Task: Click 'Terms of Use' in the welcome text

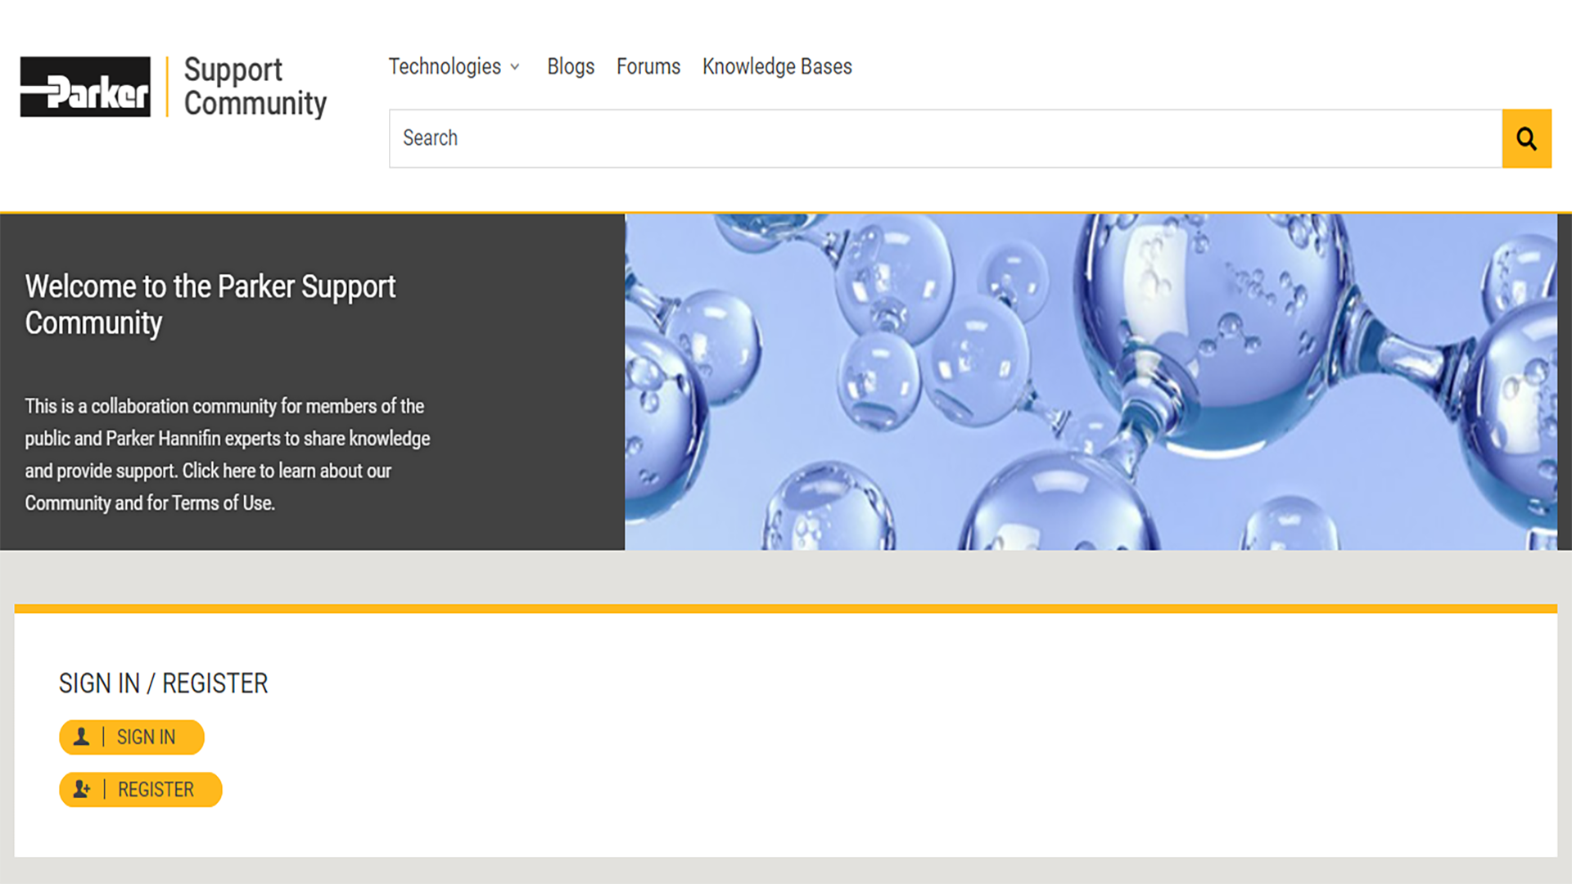Action: tap(223, 503)
